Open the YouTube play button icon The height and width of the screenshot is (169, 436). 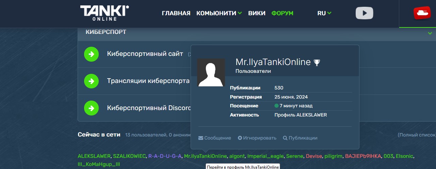click(x=365, y=13)
